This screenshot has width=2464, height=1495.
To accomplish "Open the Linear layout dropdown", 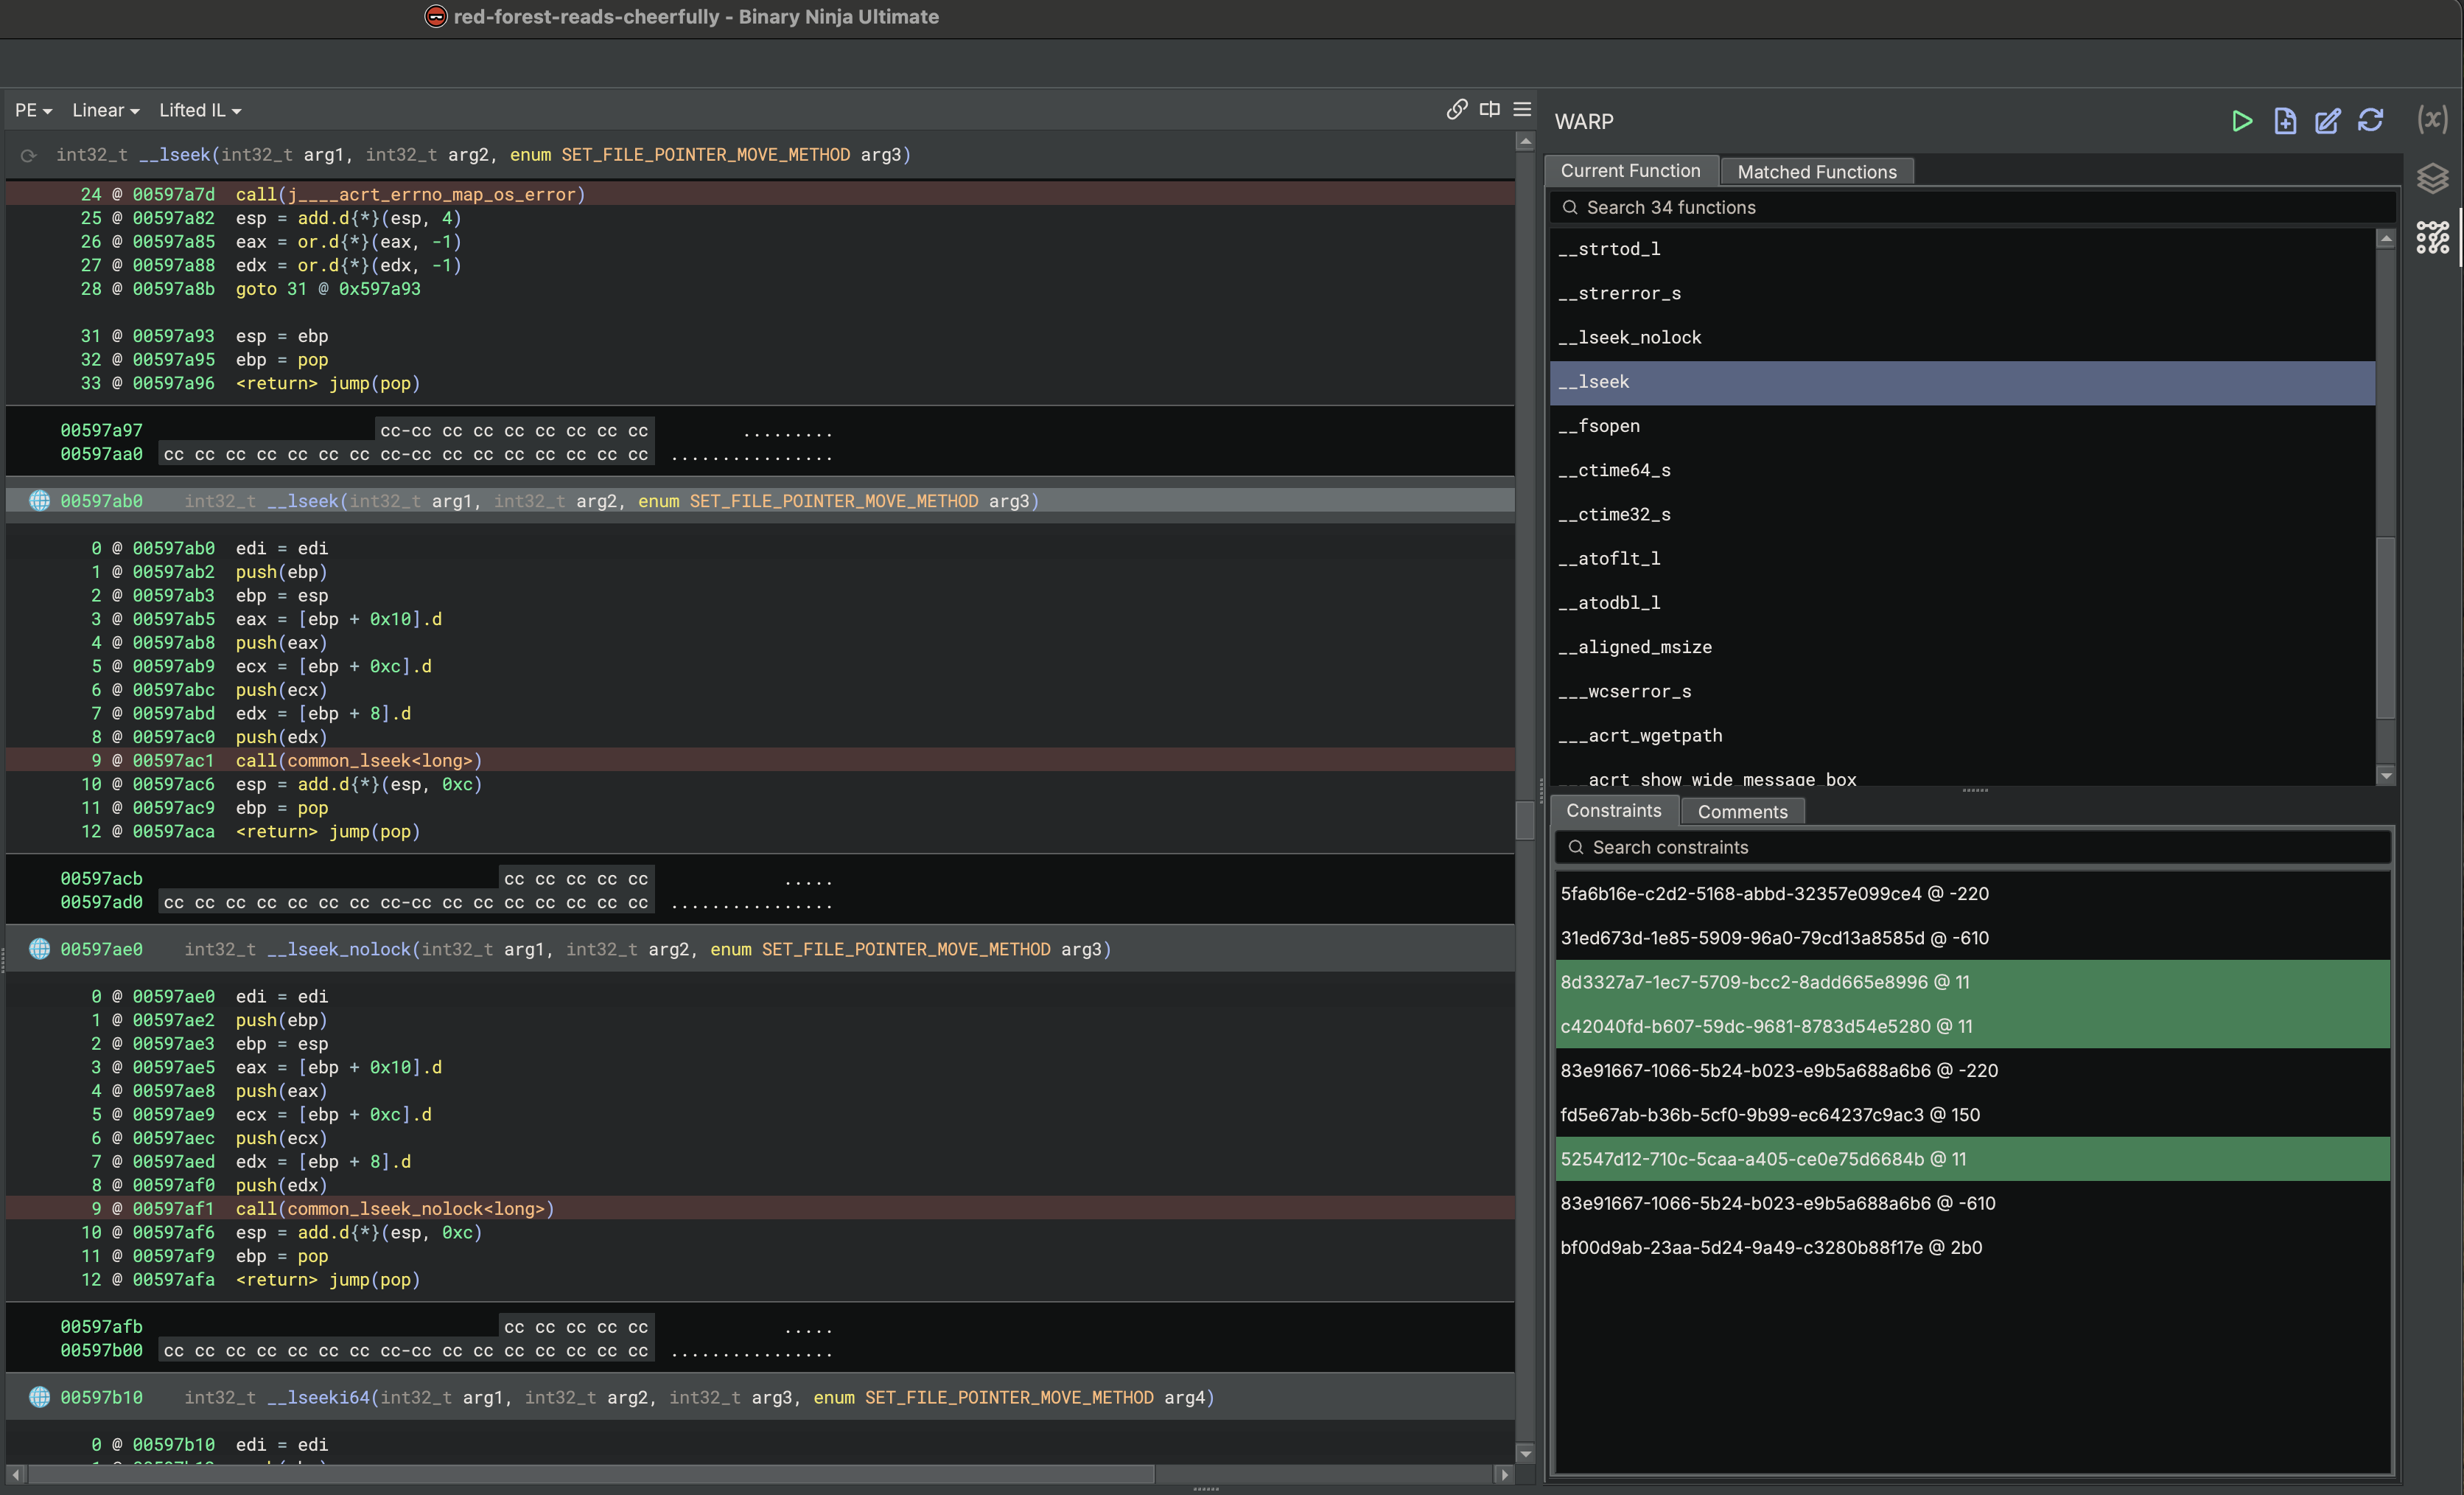I will 105,110.
